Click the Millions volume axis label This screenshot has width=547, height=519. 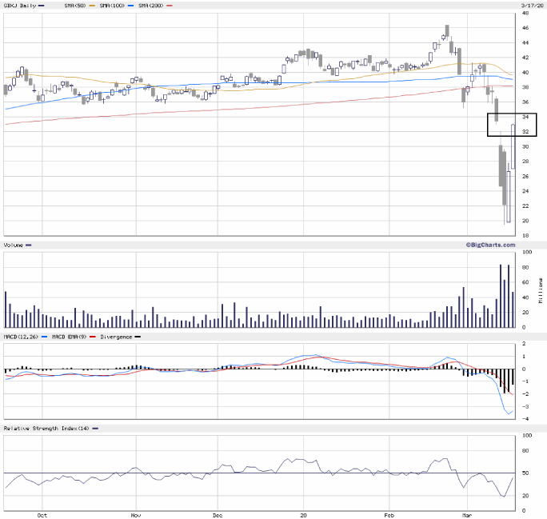pos(541,289)
